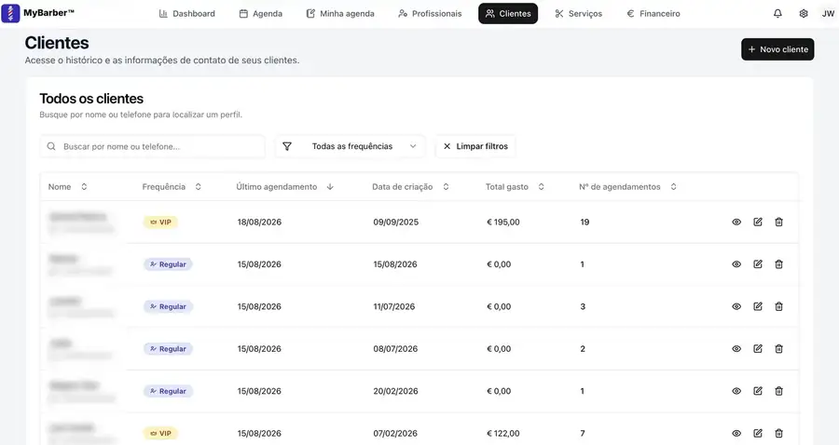The width and height of the screenshot is (839, 445).
Task: Sort by Total gasto column
Action: [x=515, y=187]
